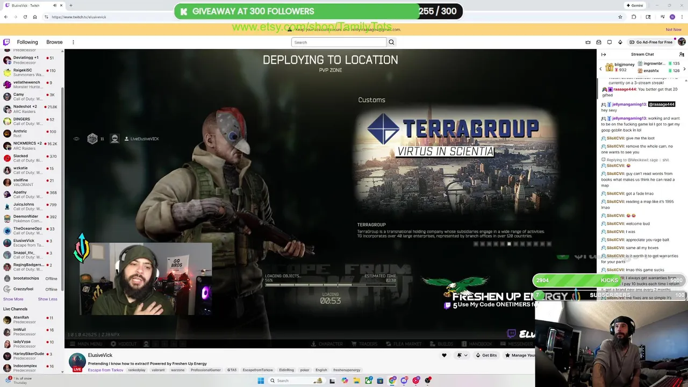The height and width of the screenshot is (387, 688).
Task: Open the Twitch notifications inbox icon
Action: point(599,42)
